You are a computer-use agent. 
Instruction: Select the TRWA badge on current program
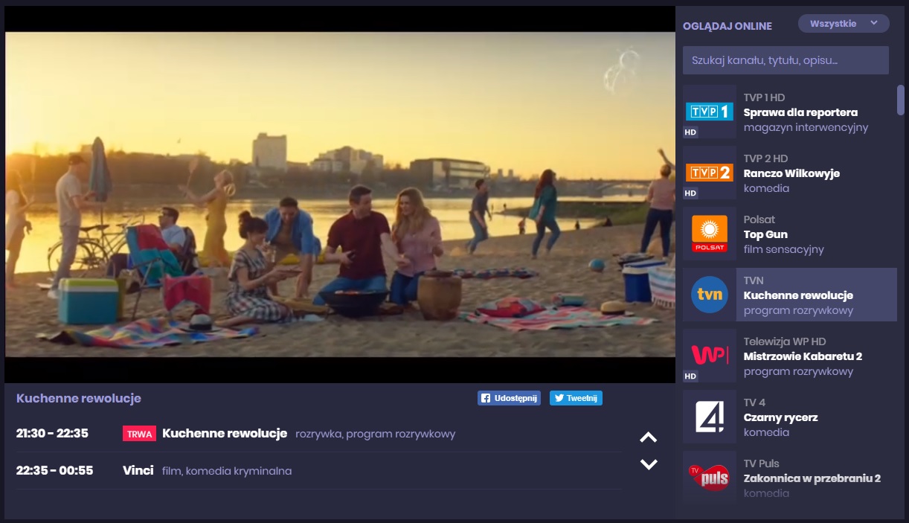[x=139, y=433]
